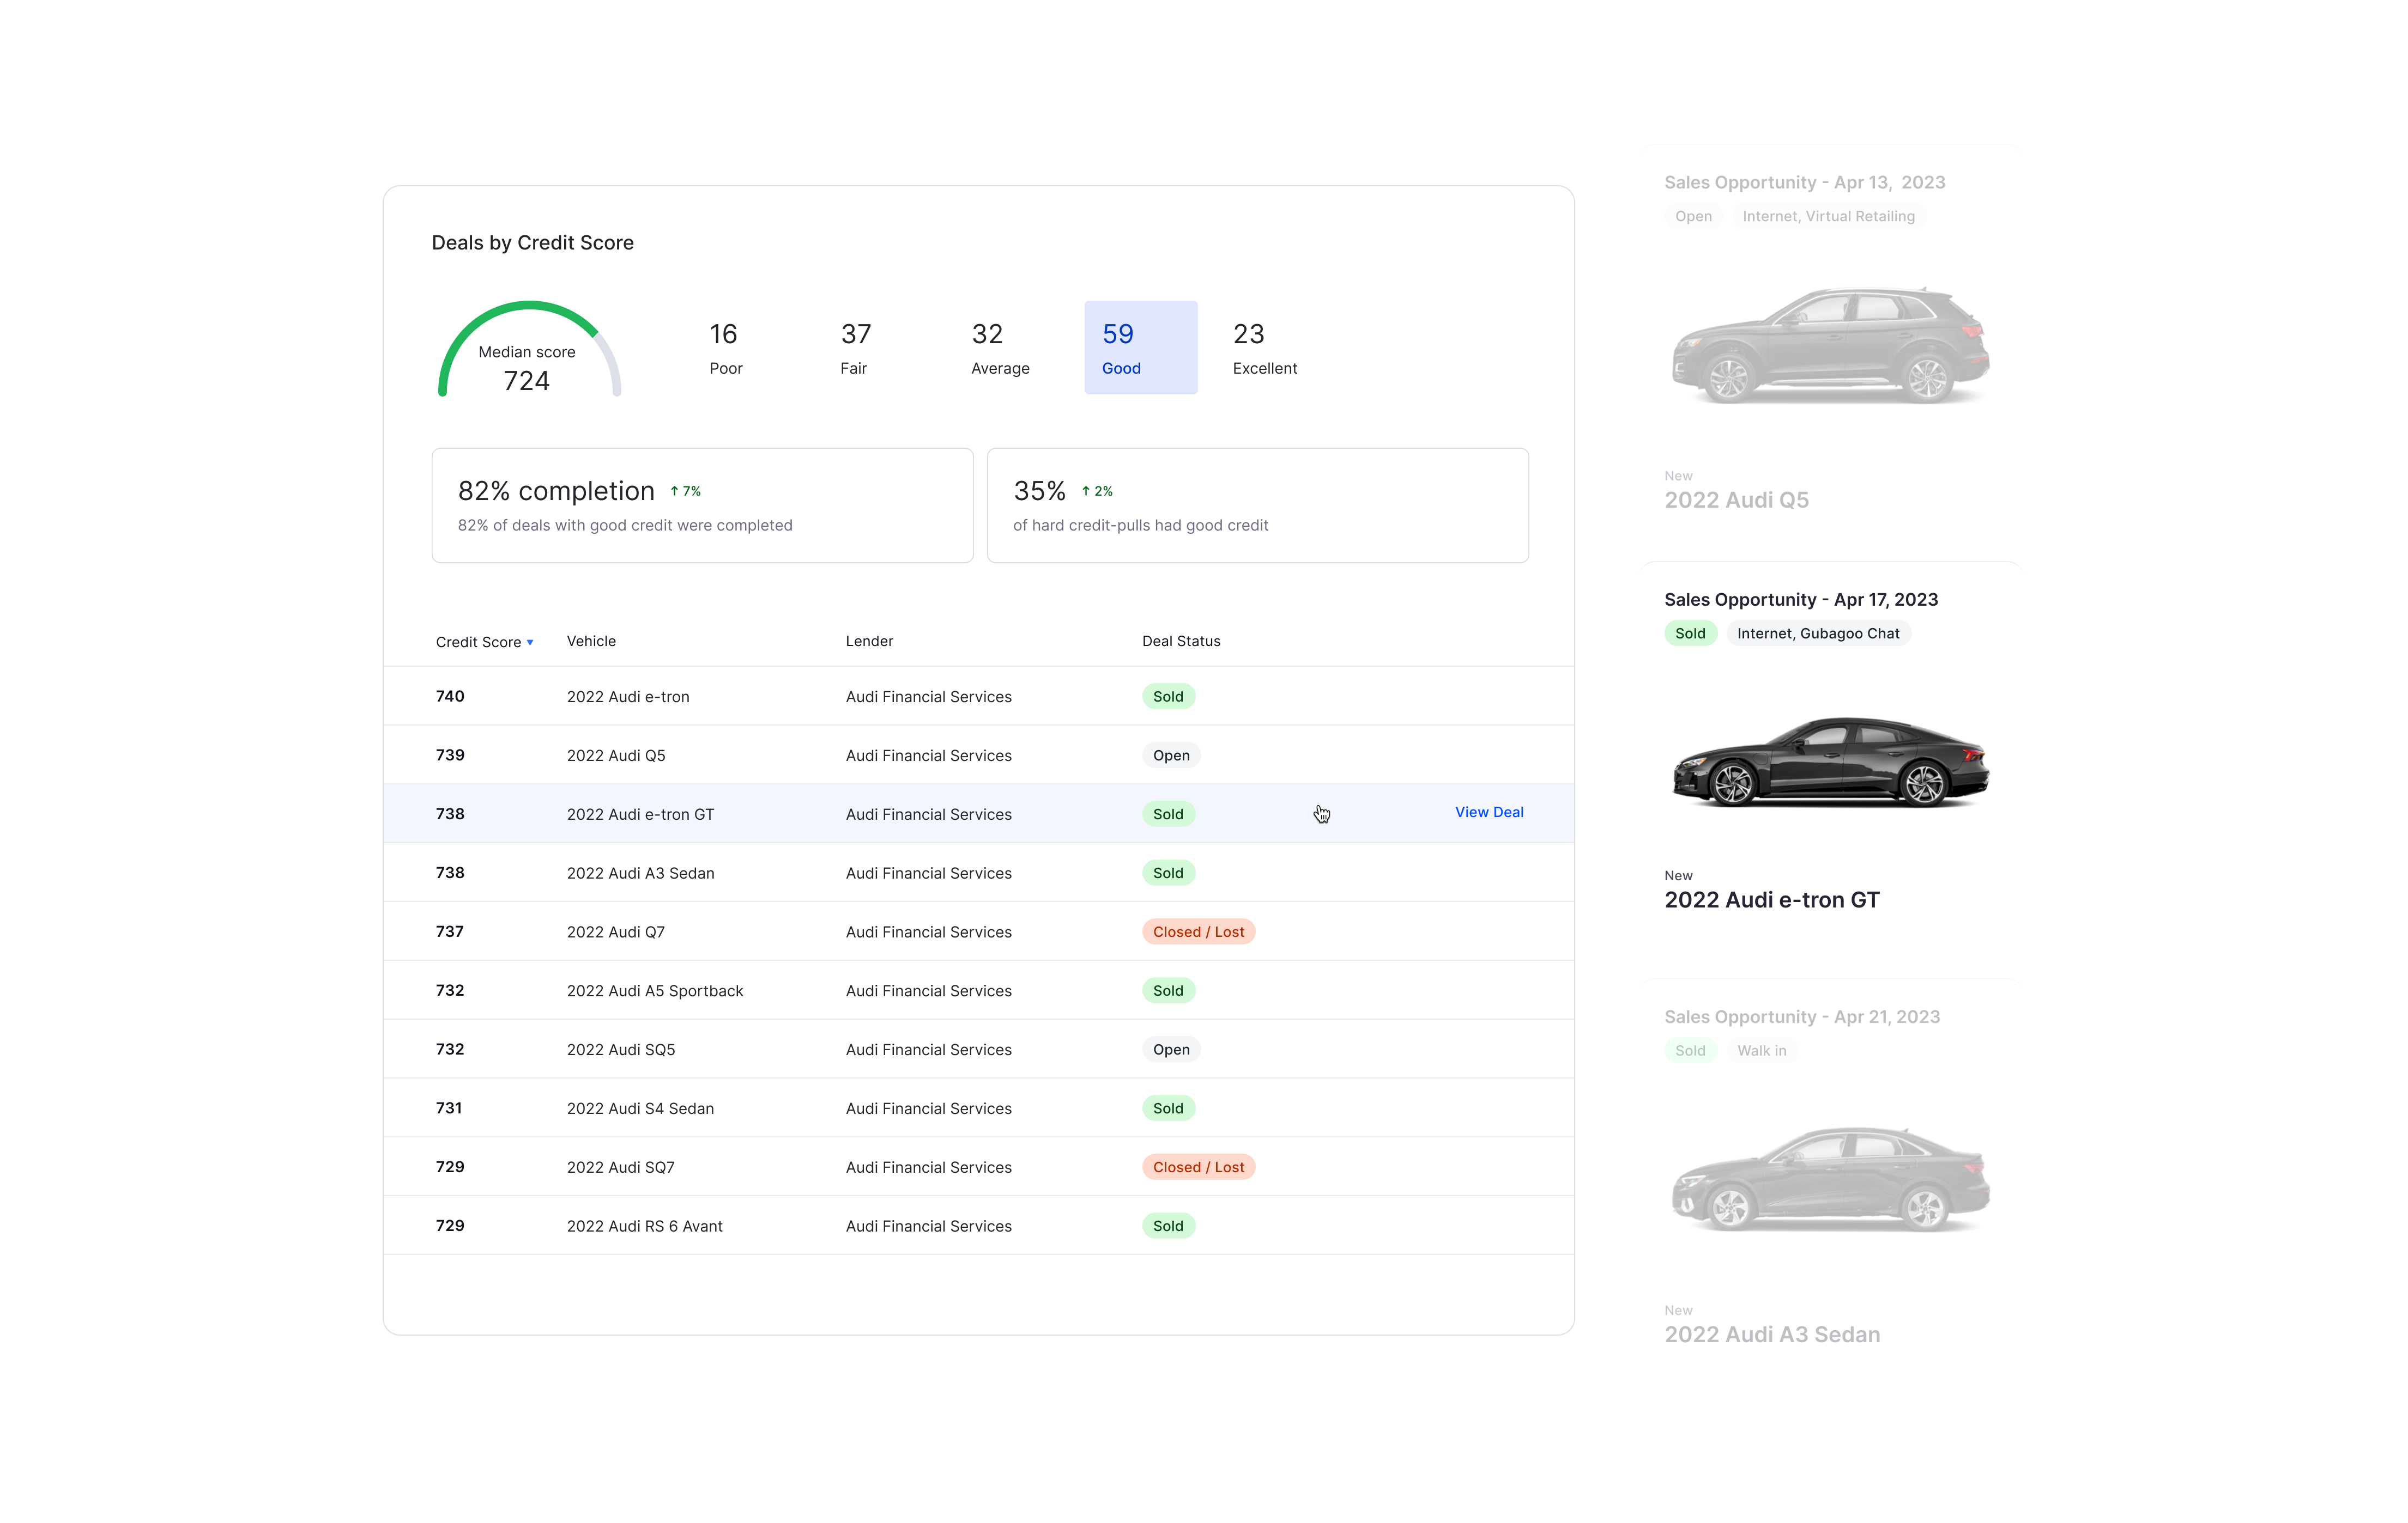Select the Excellent credit category with 23 deals
The image size is (2408, 1523).
click(x=1265, y=348)
